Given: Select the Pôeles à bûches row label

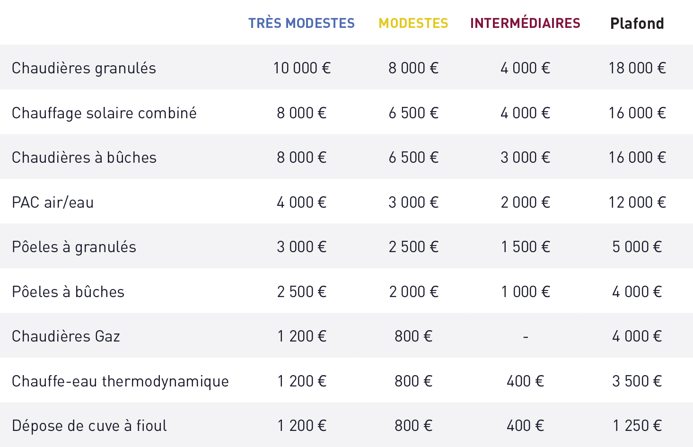Looking at the screenshot, I should (x=68, y=292).
